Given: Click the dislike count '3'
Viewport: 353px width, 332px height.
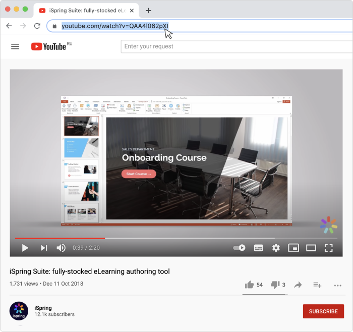Looking at the screenshot, I should (x=283, y=285).
